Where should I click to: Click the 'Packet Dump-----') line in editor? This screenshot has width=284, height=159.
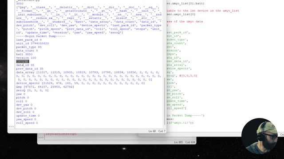pos(185,115)
